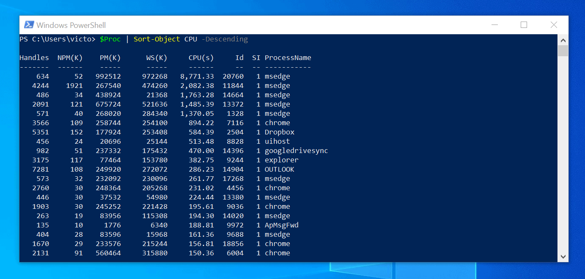The image size is (585, 279).
Task: Close the Windows PowerShell window
Action: [554, 25]
